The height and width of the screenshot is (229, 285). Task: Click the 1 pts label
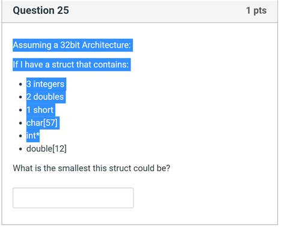click(256, 10)
